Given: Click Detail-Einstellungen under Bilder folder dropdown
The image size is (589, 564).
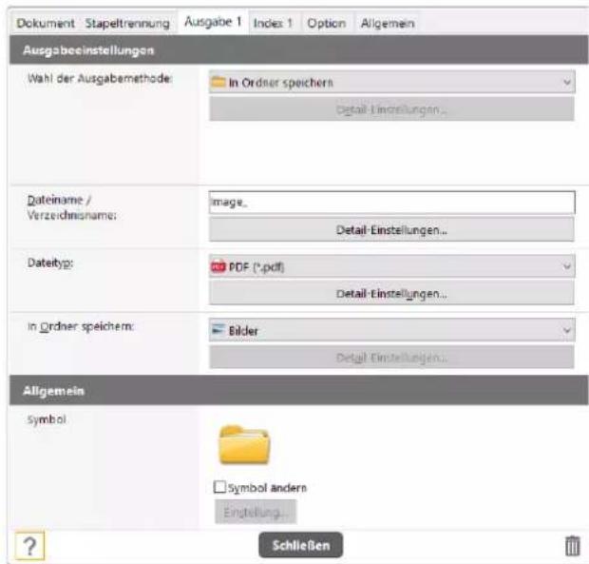Looking at the screenshot, I should (391, 358).
